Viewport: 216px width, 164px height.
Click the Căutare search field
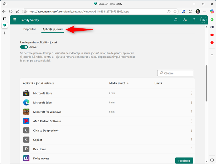[175, 73]
